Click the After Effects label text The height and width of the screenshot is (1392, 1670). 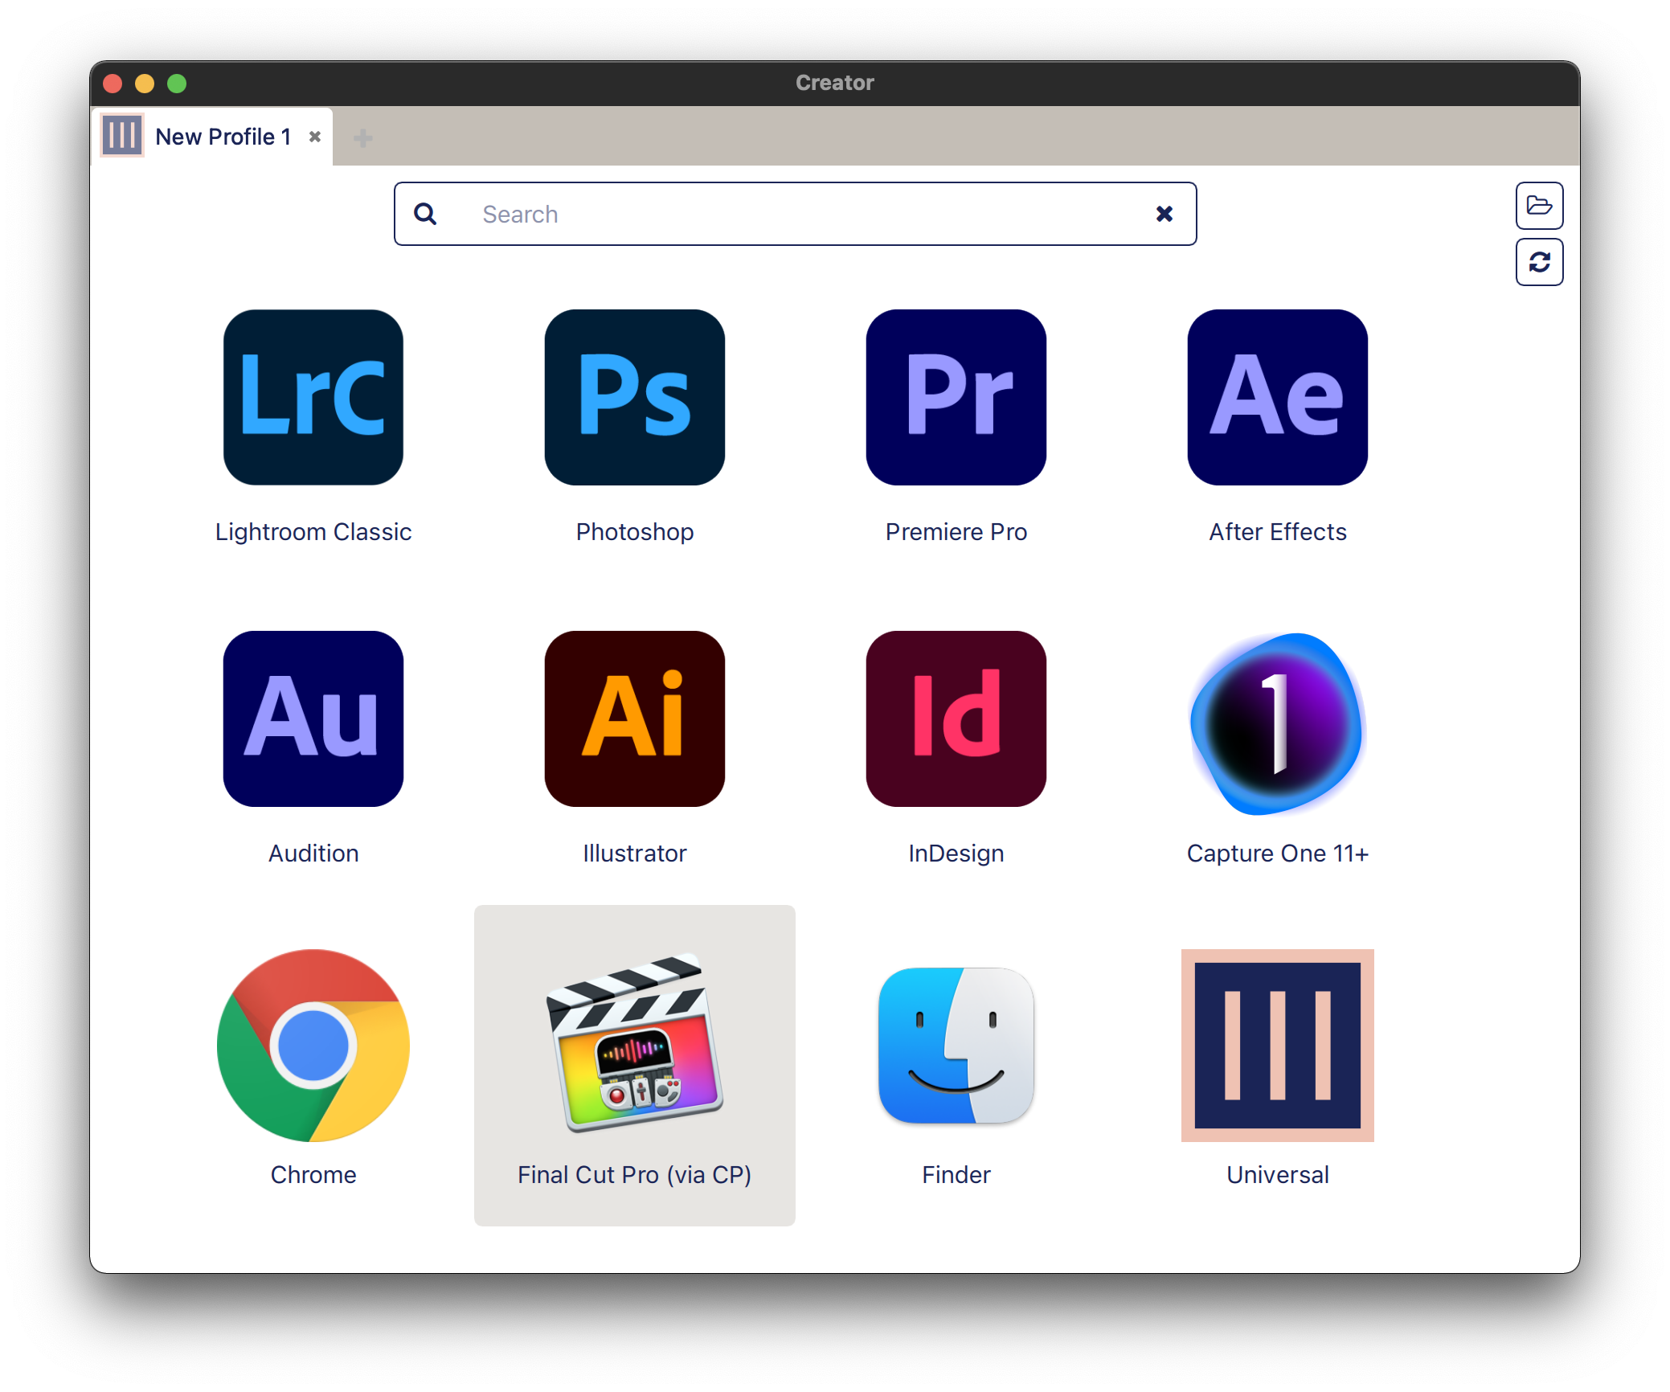(x=1278, y=532)
